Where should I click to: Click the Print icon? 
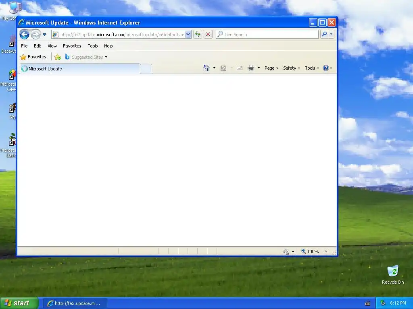click(x=251, y=68)
